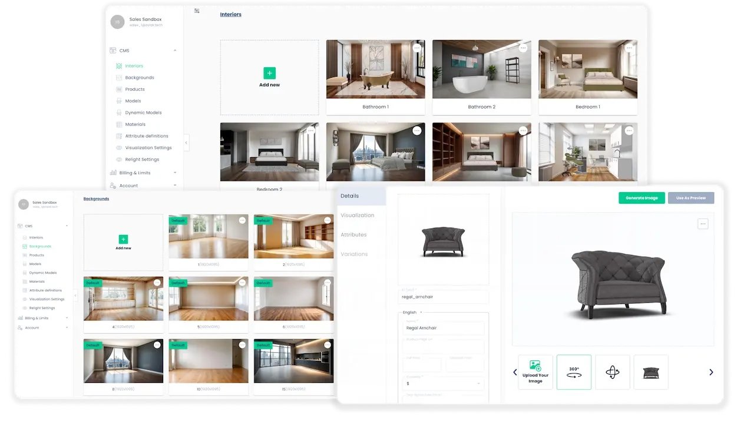The height and width of the screenshot is (424, 754).
Task: Go to next thumbnails with right arrow
Action: (711, 372)
